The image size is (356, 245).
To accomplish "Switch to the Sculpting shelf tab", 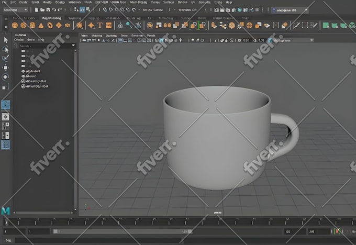I will coord(74,18).
